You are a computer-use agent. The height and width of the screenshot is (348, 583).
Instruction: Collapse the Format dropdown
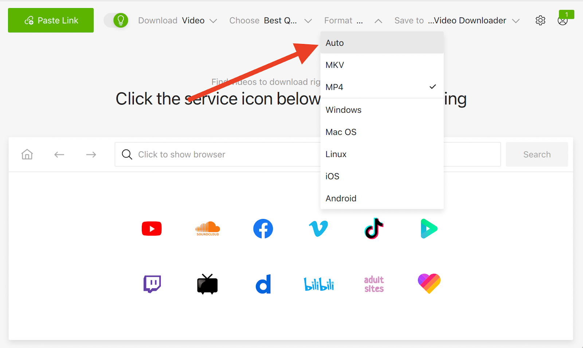(353, 20)
